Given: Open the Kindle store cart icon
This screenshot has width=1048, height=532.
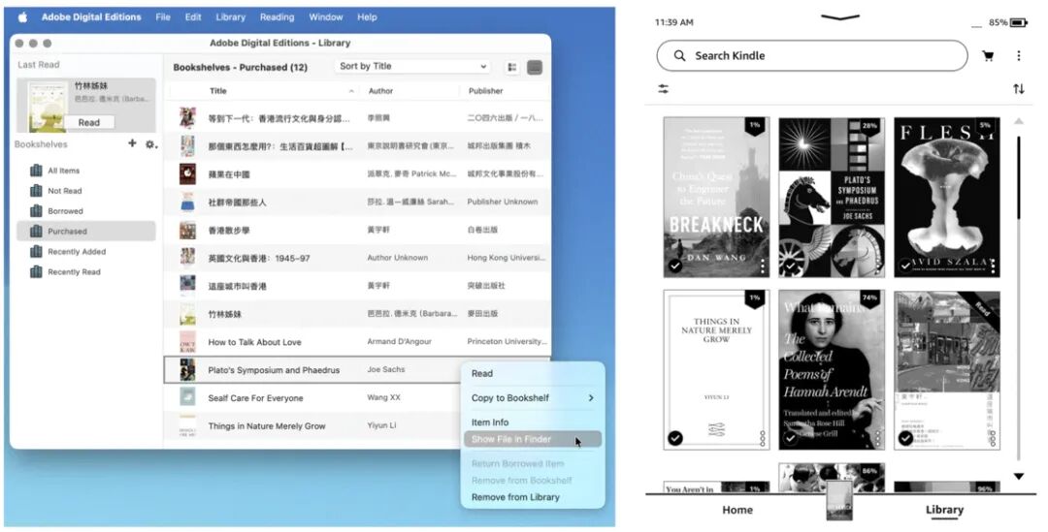Looking at the screenshot, I should pos(988,56).
